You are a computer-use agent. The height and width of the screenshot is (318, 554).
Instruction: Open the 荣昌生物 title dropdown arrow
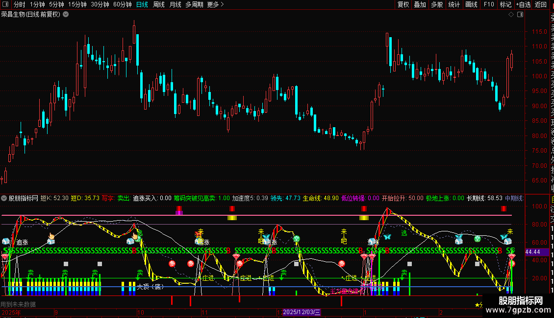pos(66,15)
